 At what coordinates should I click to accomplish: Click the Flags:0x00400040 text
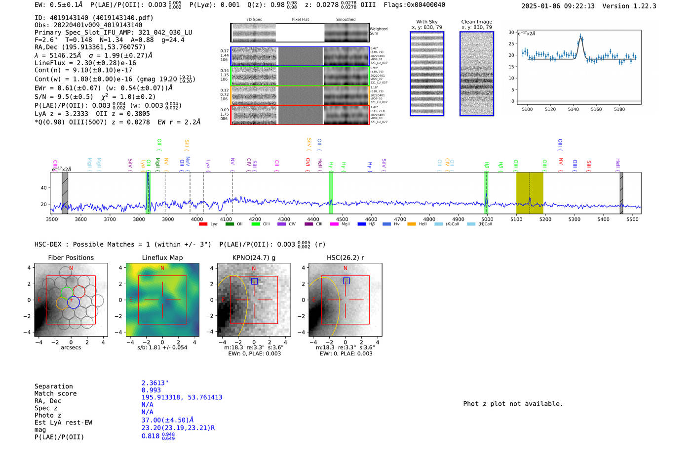(415, 5)
